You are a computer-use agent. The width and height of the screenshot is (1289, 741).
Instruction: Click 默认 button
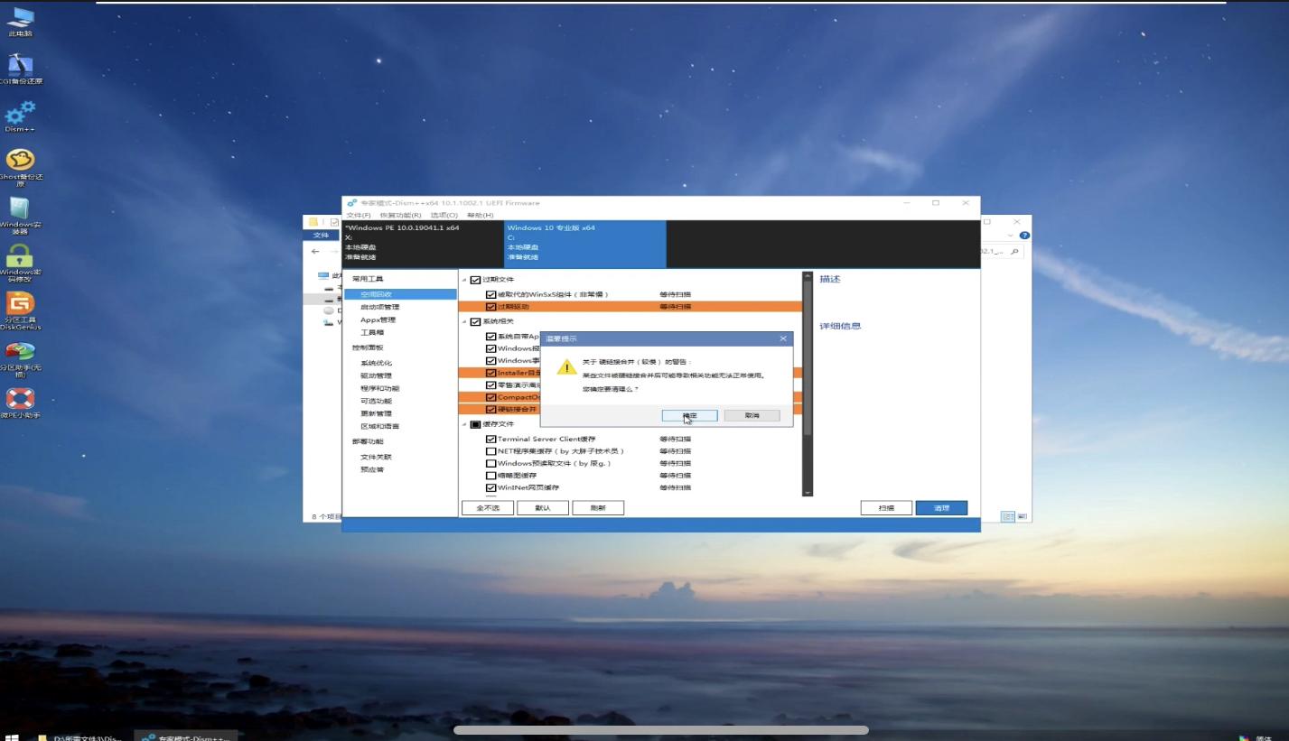543,508
